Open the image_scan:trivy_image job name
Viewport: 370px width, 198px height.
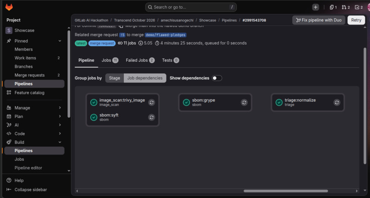122,100
